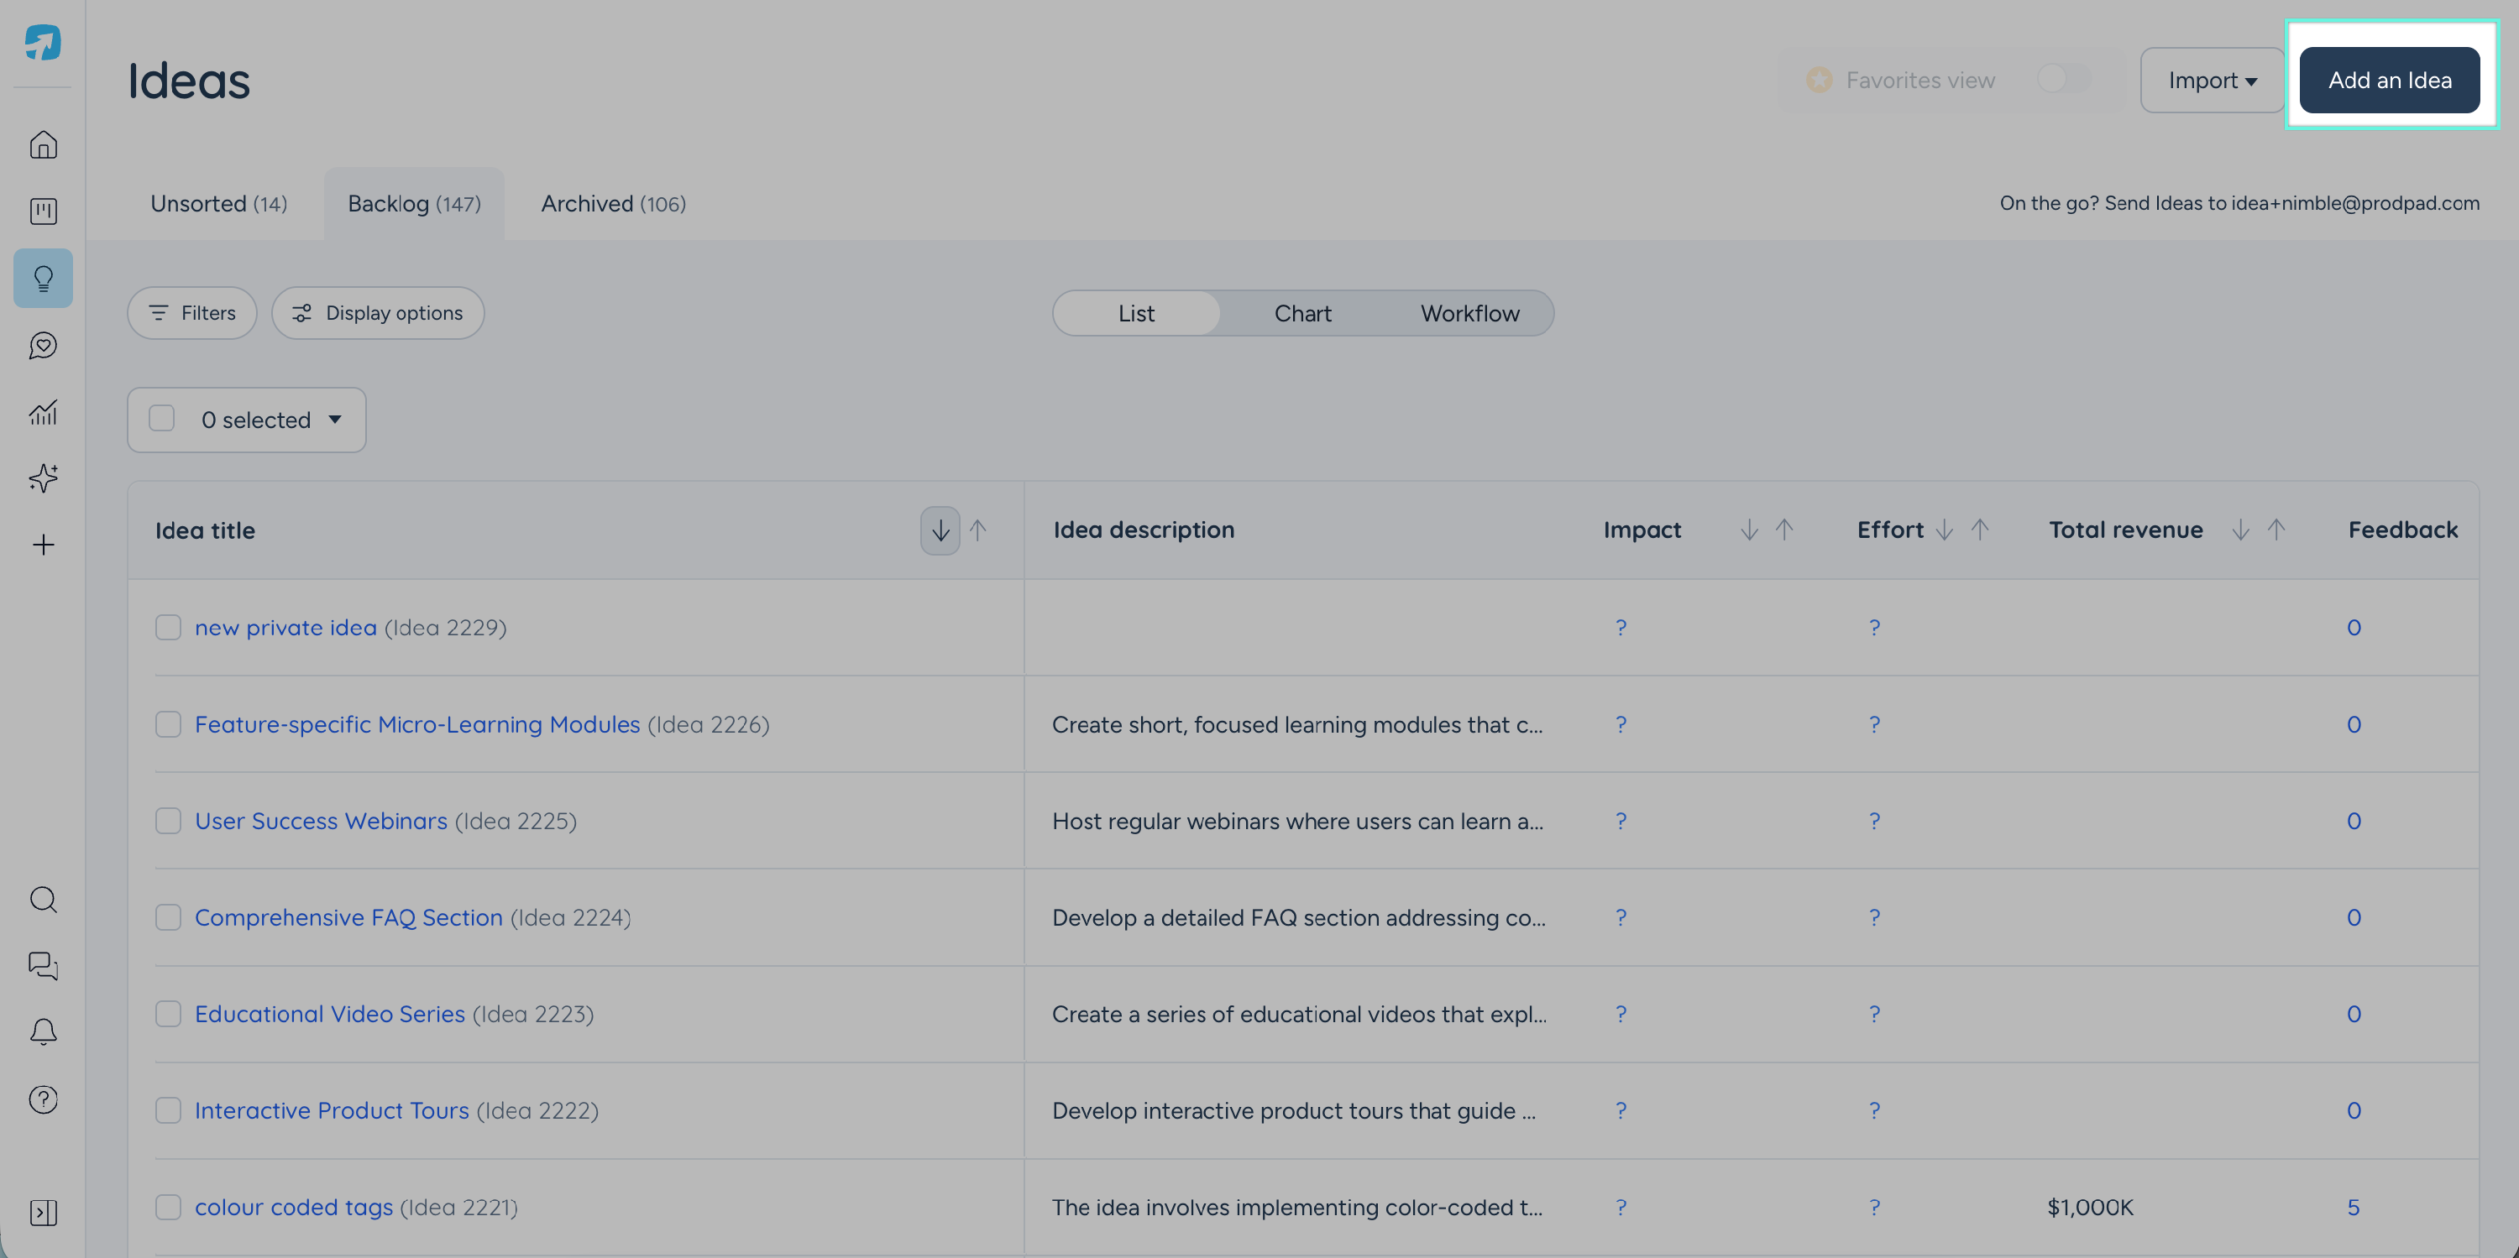Open the Help question mark icon
Image resolution: width=2519 pixels, height=1258 pixels.
(x=43, y=1099)
